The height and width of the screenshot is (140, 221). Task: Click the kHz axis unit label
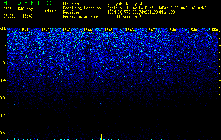[3, 28]
